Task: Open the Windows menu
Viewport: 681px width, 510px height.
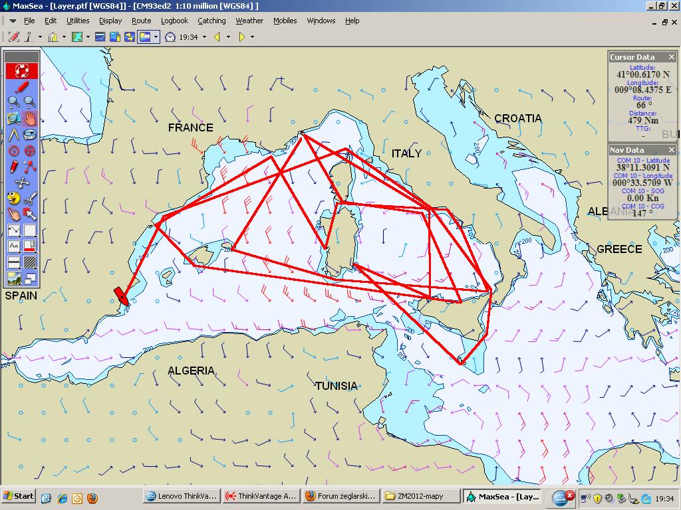Action: coord(321,21)
